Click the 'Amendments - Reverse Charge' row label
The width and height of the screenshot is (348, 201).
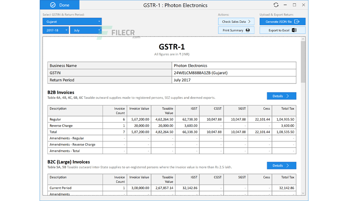point(72,145)
